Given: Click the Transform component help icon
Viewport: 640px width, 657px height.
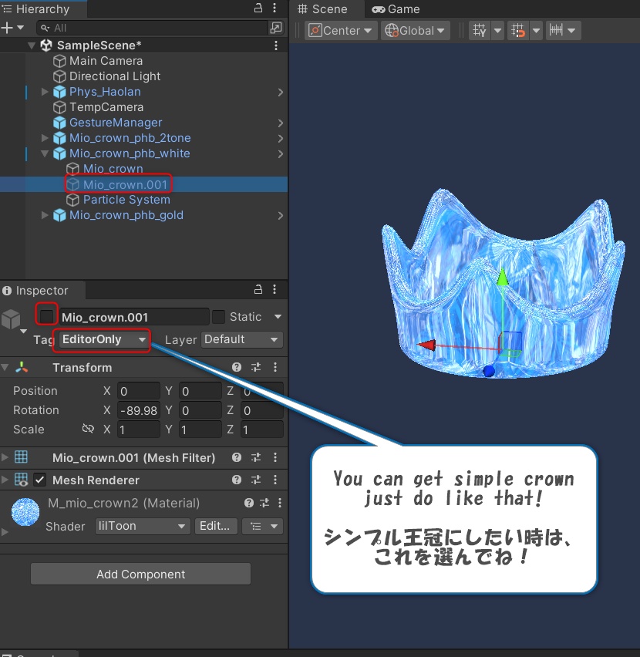Looking at the screenshot, I should (237, 368).
